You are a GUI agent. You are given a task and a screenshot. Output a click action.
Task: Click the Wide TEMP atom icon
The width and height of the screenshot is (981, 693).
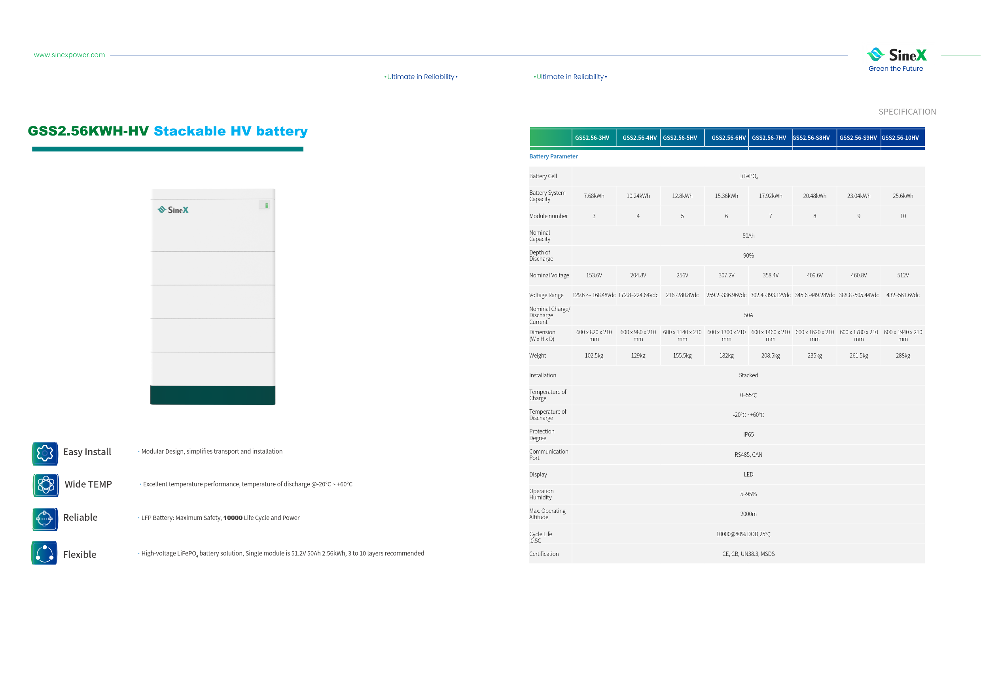[x=46, y=485]
